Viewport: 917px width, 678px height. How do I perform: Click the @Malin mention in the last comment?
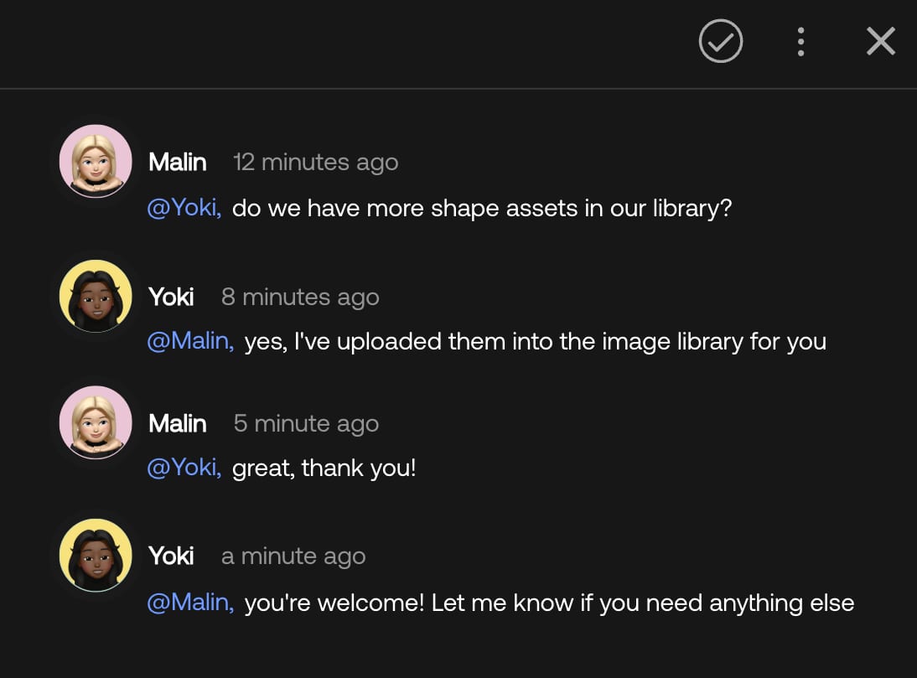(x=190, y=602)
